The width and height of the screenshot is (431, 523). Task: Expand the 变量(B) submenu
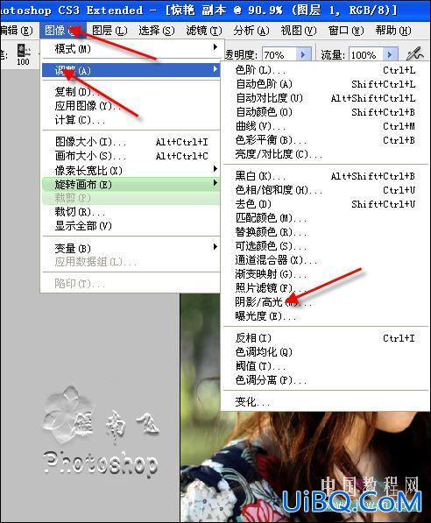131,248
